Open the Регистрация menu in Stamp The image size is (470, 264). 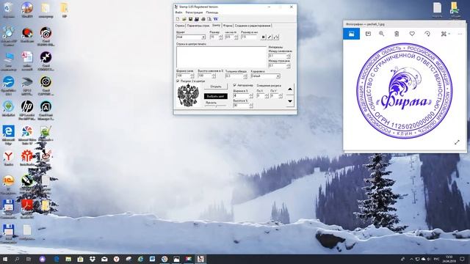[x=194, y=12]
